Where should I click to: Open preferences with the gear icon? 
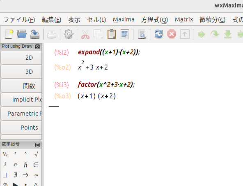69,34
